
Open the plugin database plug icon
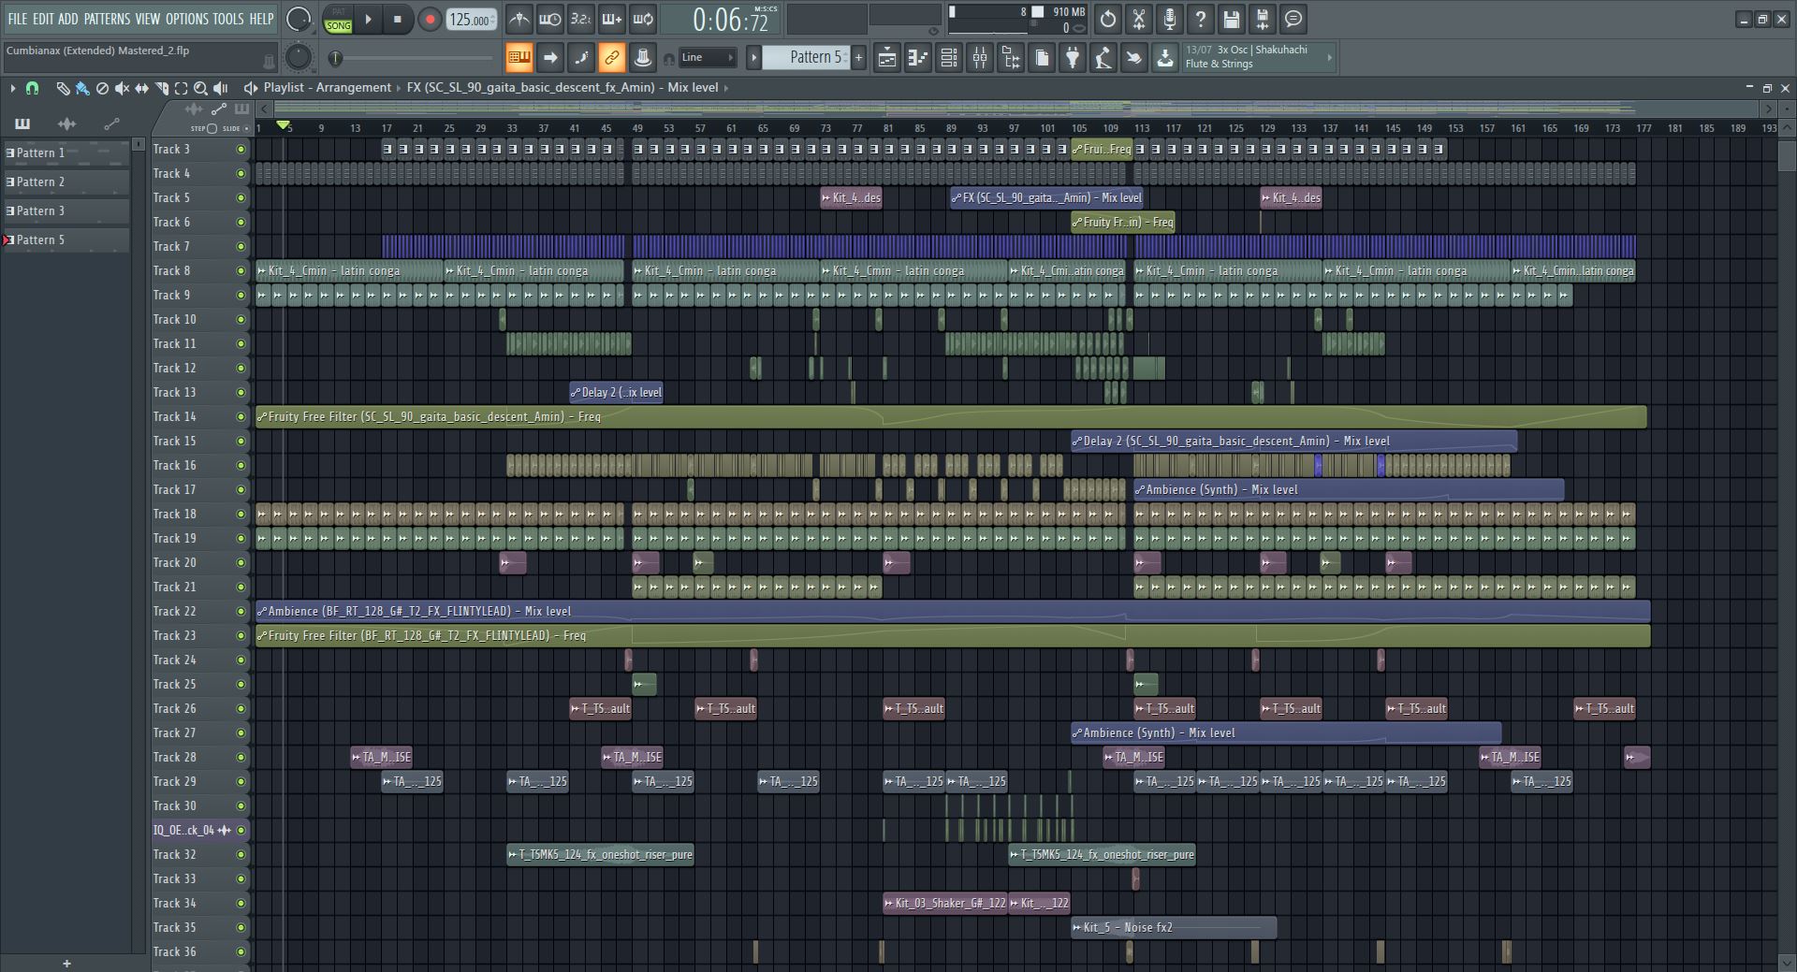tap(1073, 58)
